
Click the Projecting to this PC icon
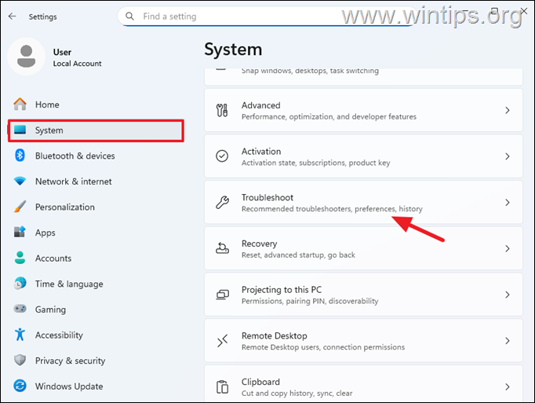[222, 295]
